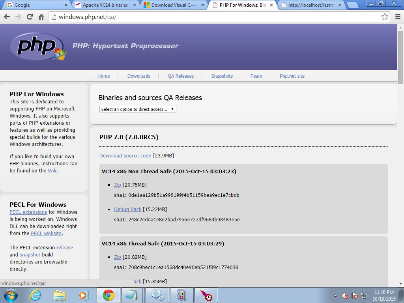
Task: Switch to the Apache VC14 binaries tab
Action: [104, 5]
